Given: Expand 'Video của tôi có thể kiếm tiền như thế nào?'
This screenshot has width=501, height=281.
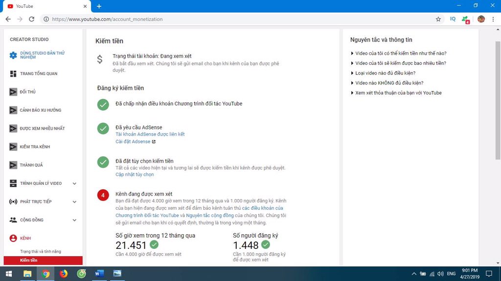Looking at the screenshot, I should pyautogui.click(x=398, y=53).
